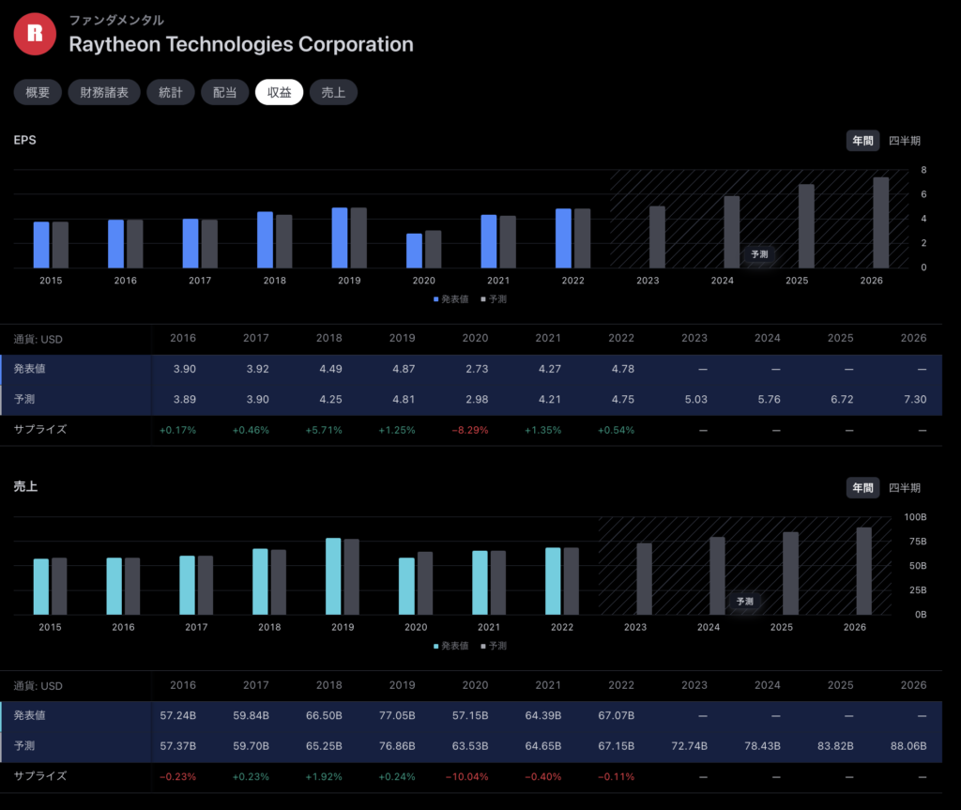Screen dimensions: 961x810
Task: Toggle 発表値 legend in EPS chart
Action: (451, 299)
